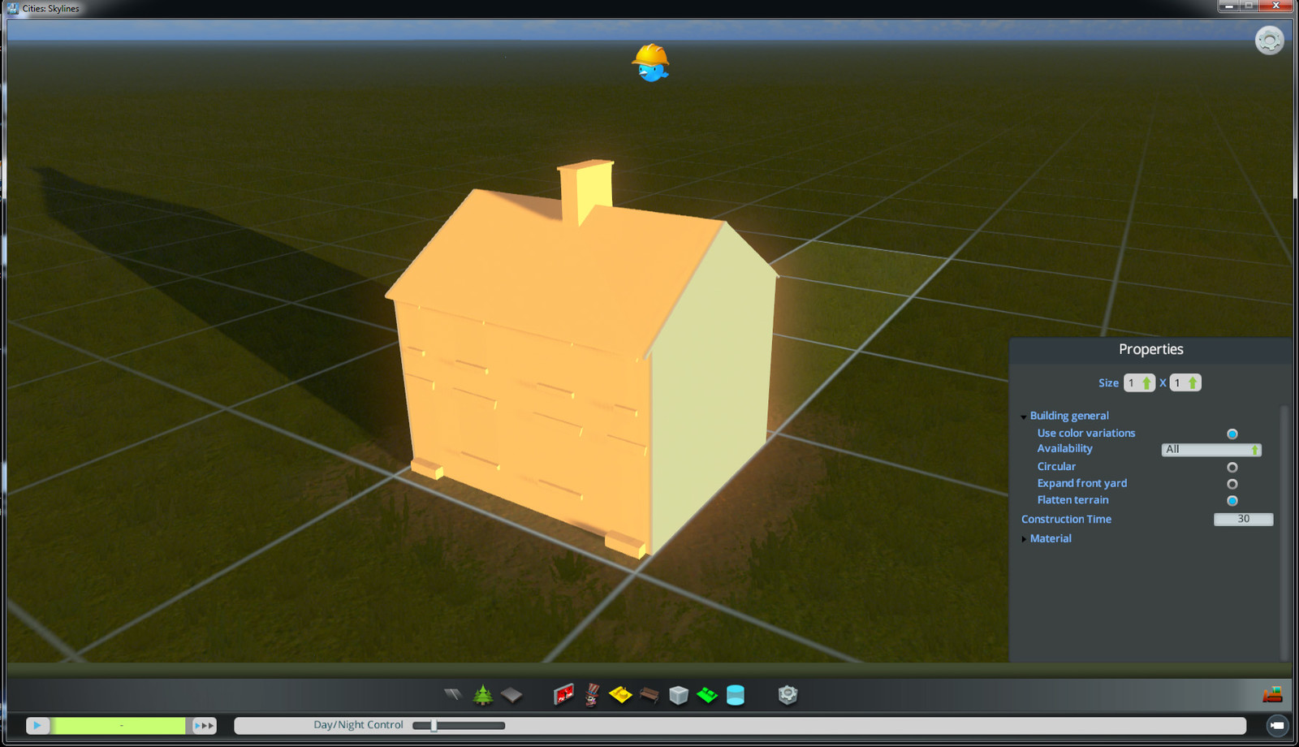Toggle the Flatten terrain option
Viewport: 1299px width, 747px height.
[1232, 501]
